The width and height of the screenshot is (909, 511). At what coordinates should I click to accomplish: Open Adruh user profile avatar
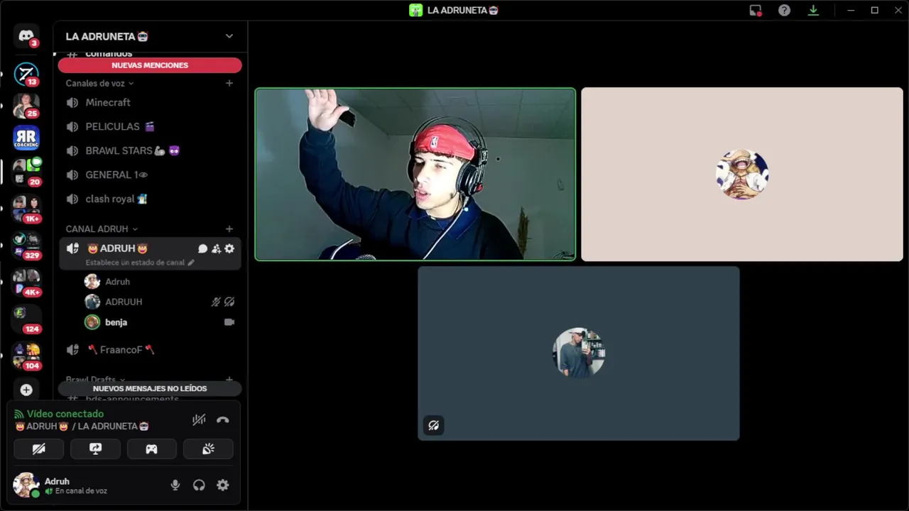tap(26, 485)
